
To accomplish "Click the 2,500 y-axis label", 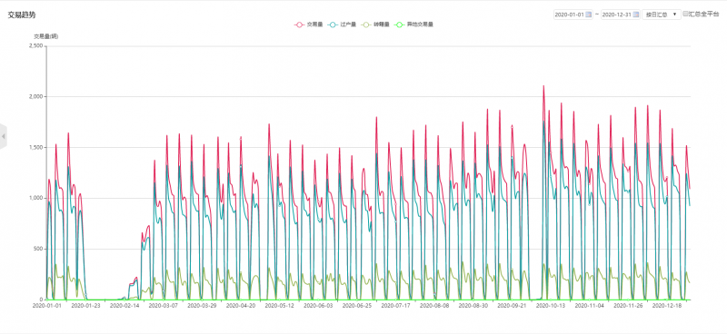I will click(35, 46).
